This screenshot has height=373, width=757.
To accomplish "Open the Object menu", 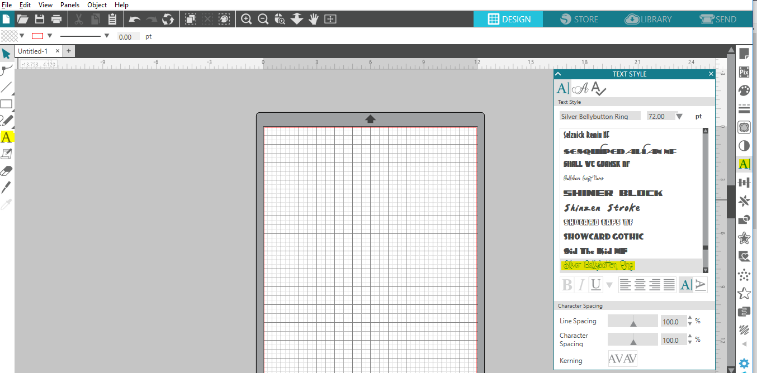I will (96, 4).
